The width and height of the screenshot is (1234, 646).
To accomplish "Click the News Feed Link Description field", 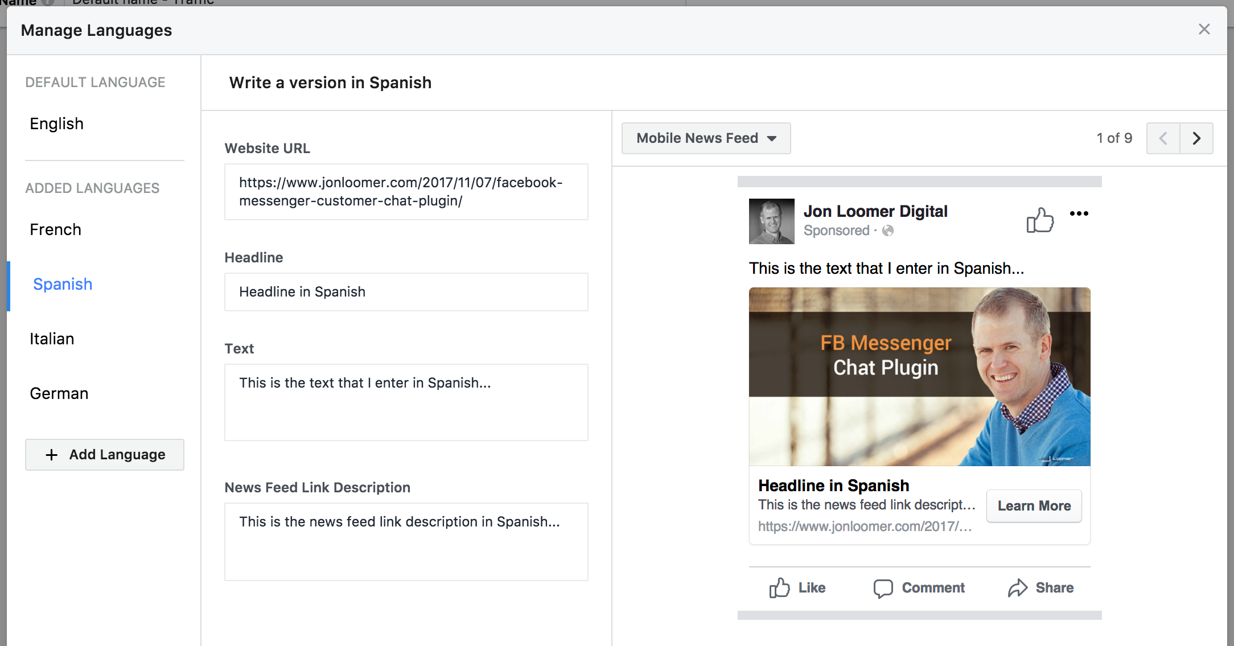I will [406, 542].
